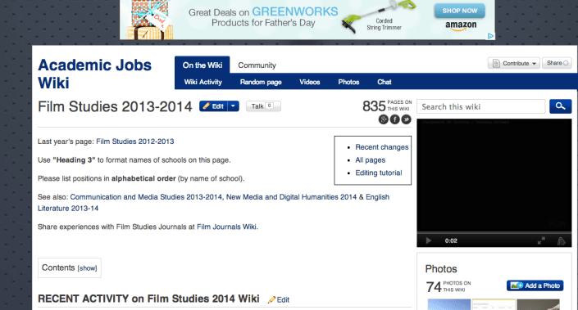
Task: Open the Editing tutorial link
Action: (x=379, y=173)
